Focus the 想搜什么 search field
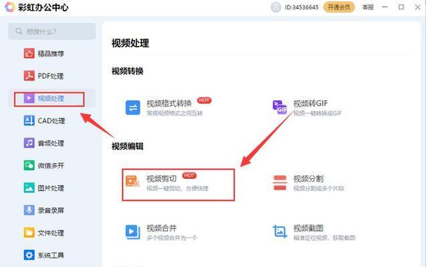This screenshot has width=426, height=267. [x=51, y=31]
